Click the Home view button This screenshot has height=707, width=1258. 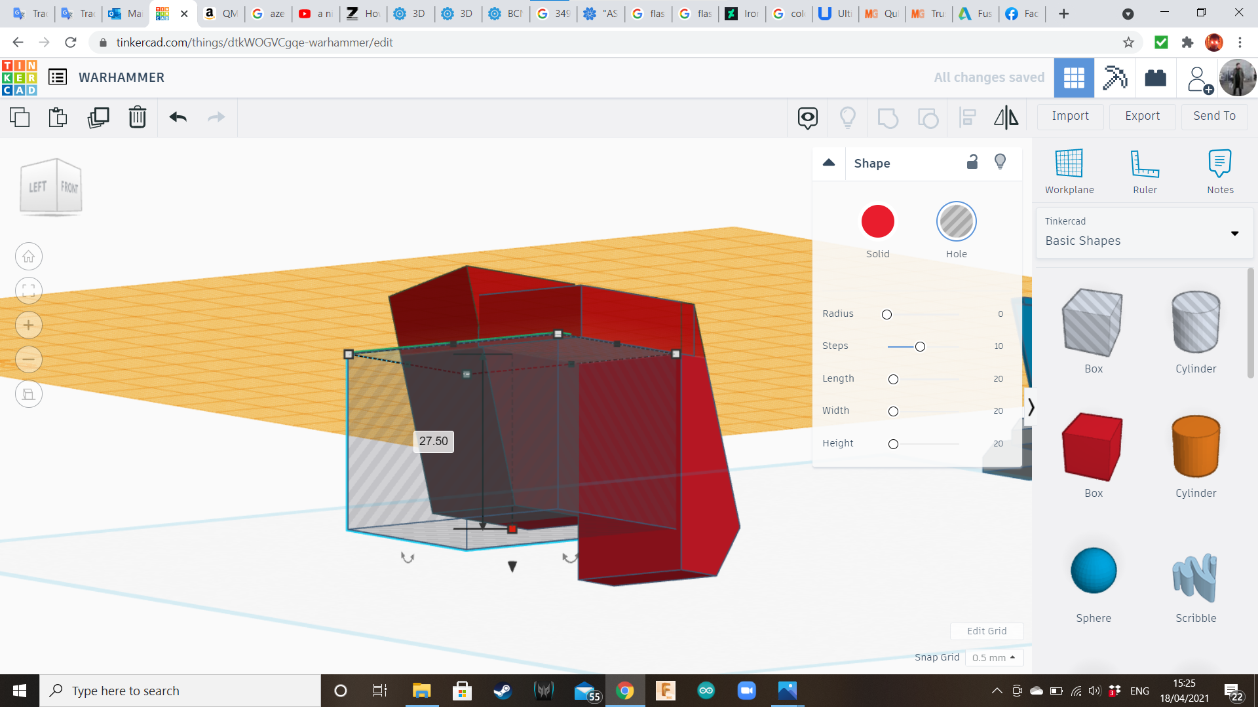[x=29, y=257]
